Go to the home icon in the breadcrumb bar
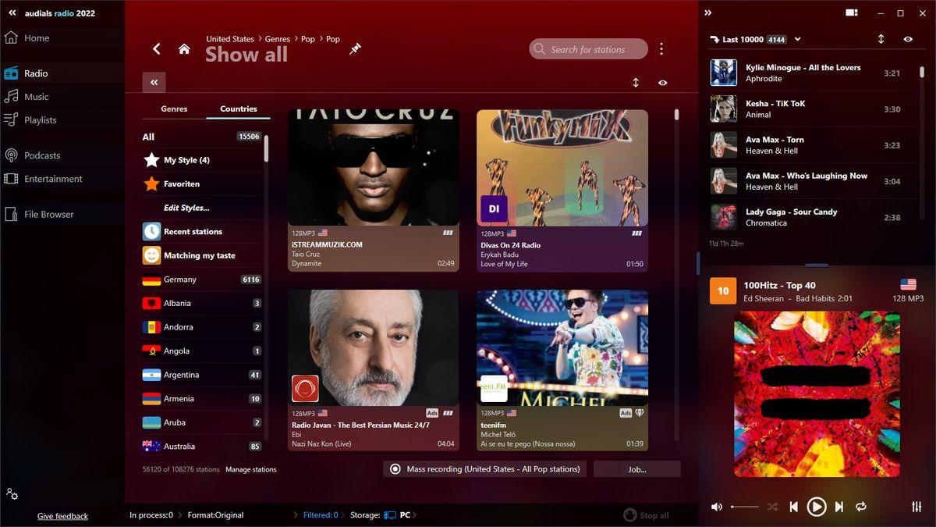 click(x=184, y=49)
